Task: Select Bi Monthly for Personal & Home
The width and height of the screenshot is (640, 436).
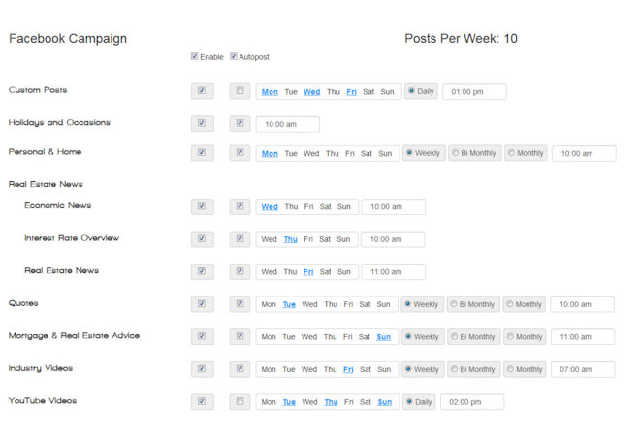Action: pyautogui.click(x=475, y=153)
